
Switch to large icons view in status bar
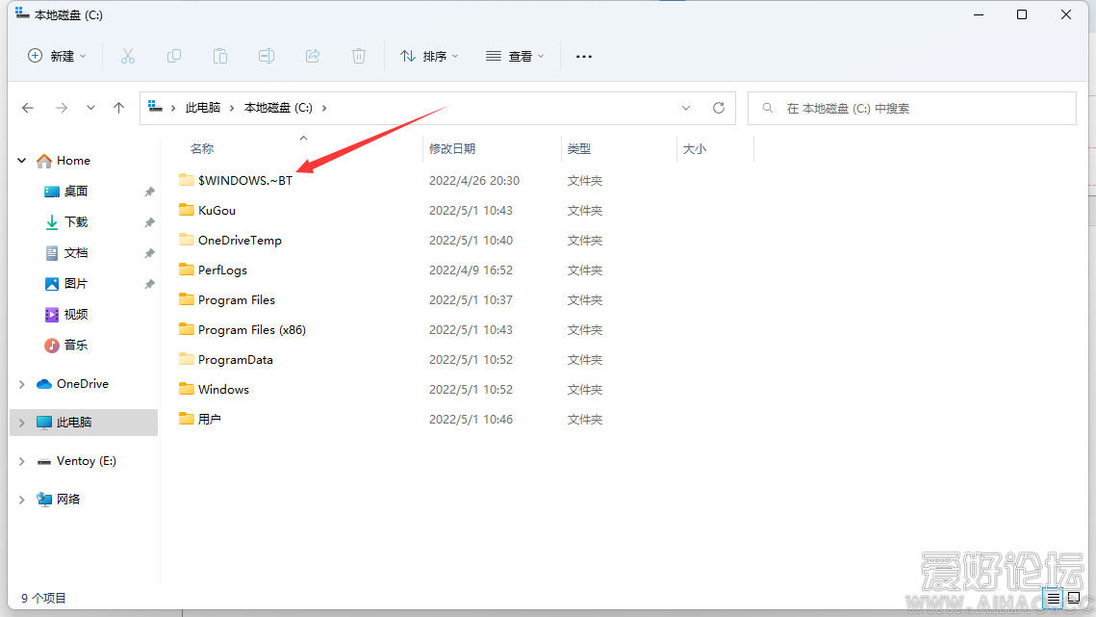1074,599
